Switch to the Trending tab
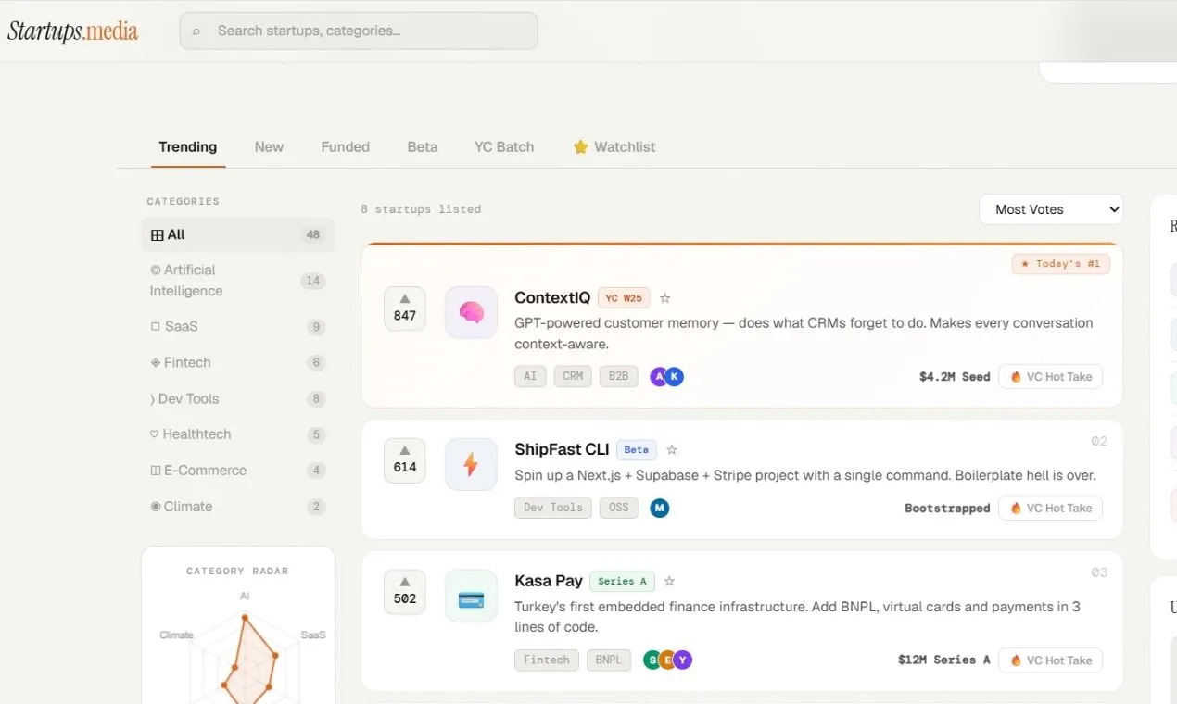Image resolution: width=1177 pixels, height=704 pixels. pyautogui.click(x=188, y=146)
